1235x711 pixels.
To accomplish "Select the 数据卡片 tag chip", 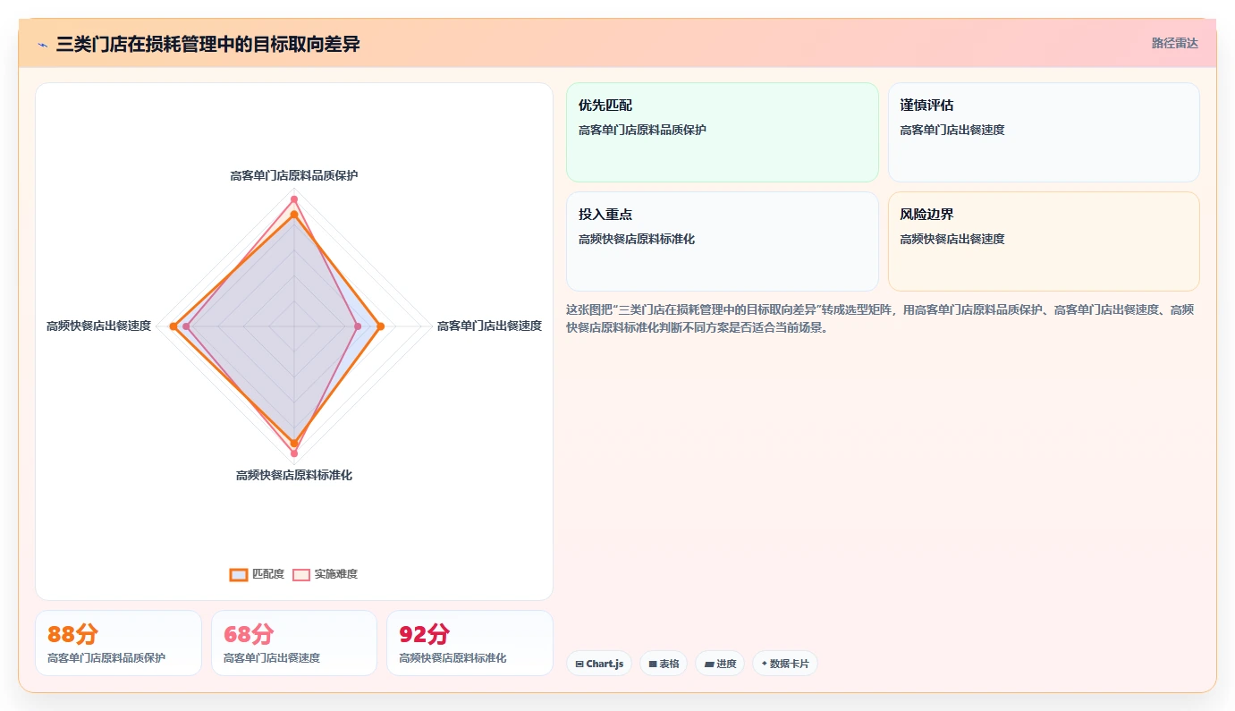I will (785, 664).
